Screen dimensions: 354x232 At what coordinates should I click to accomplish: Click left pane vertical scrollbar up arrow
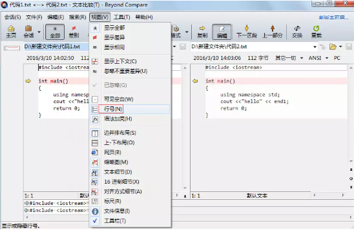tap(185, 68)
